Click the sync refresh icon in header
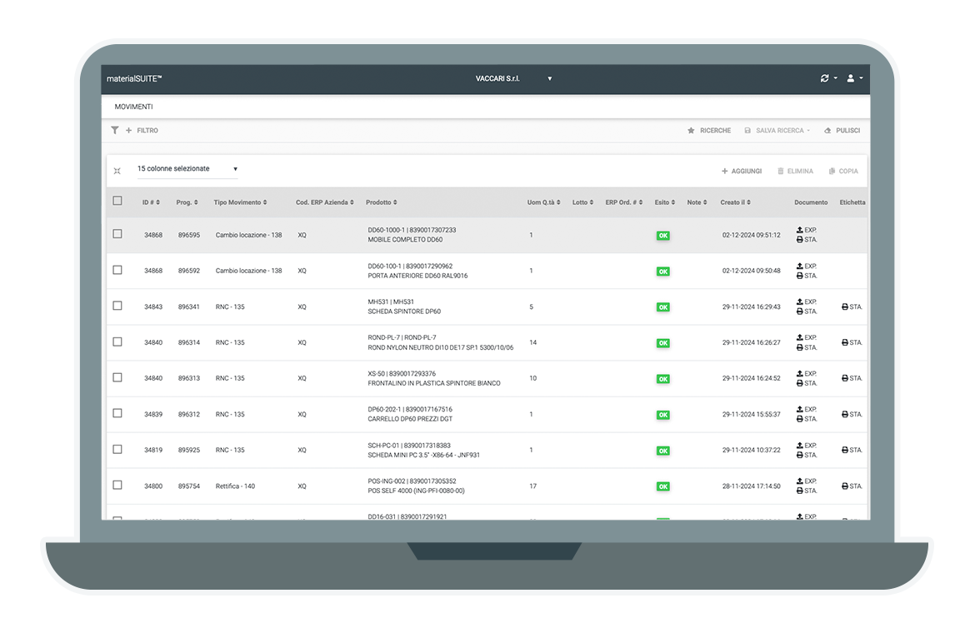 point(825,78)
